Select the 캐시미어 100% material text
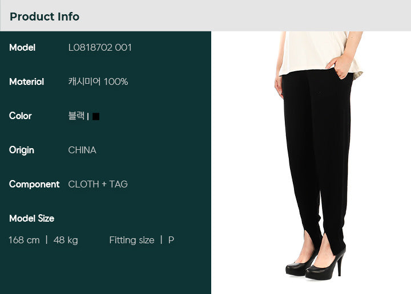This screenshot has width=411, height=294. pyautogui.click(x=98, y=81)
